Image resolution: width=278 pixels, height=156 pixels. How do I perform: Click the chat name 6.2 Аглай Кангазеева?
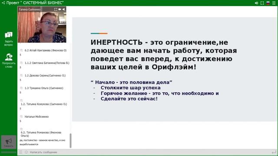pos(46,50)
